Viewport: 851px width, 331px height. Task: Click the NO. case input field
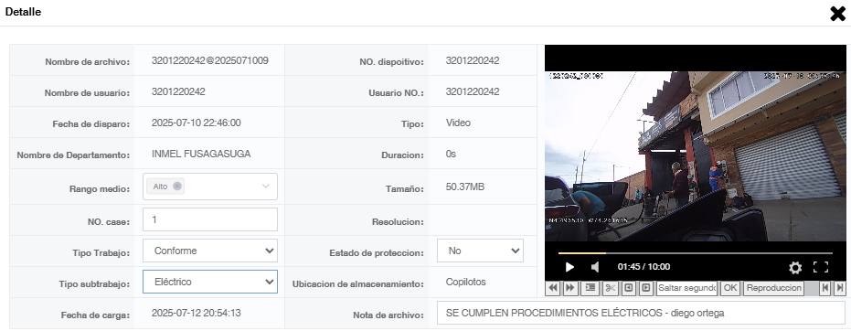click(x=210, y=219)
